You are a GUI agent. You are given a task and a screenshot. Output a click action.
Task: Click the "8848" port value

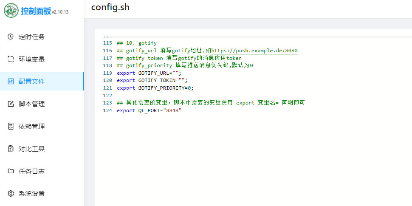pyautogui.click(x=172, y=110)
